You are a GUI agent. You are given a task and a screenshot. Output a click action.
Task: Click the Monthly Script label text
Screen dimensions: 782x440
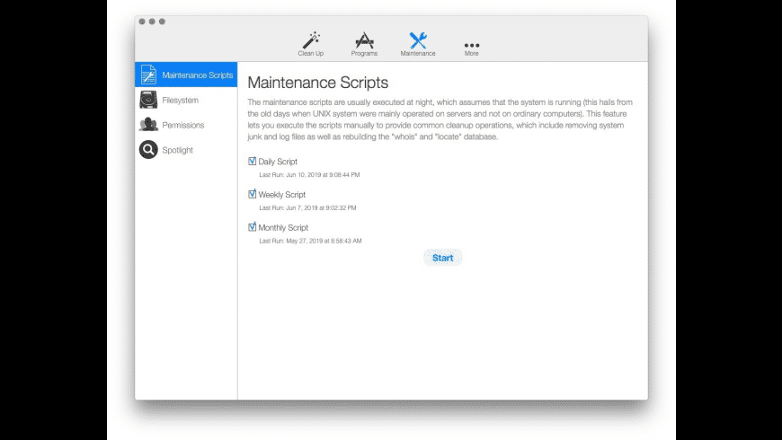click(283, 227)
